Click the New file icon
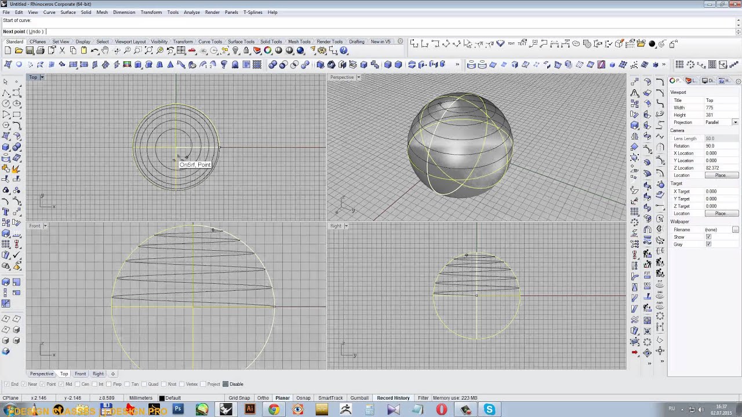This screenshot has height=417, width=742. click(8, 50)
